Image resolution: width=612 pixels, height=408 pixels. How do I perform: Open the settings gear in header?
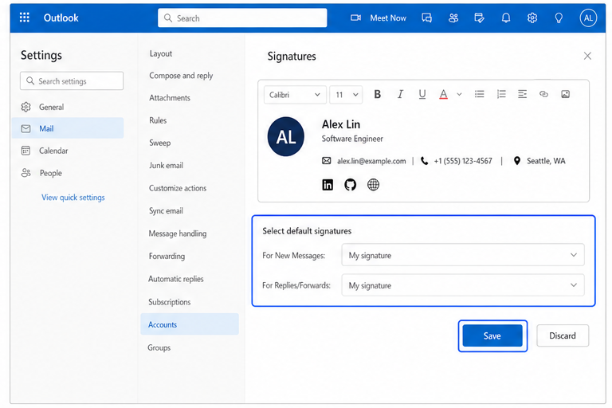tap(532, 18)
